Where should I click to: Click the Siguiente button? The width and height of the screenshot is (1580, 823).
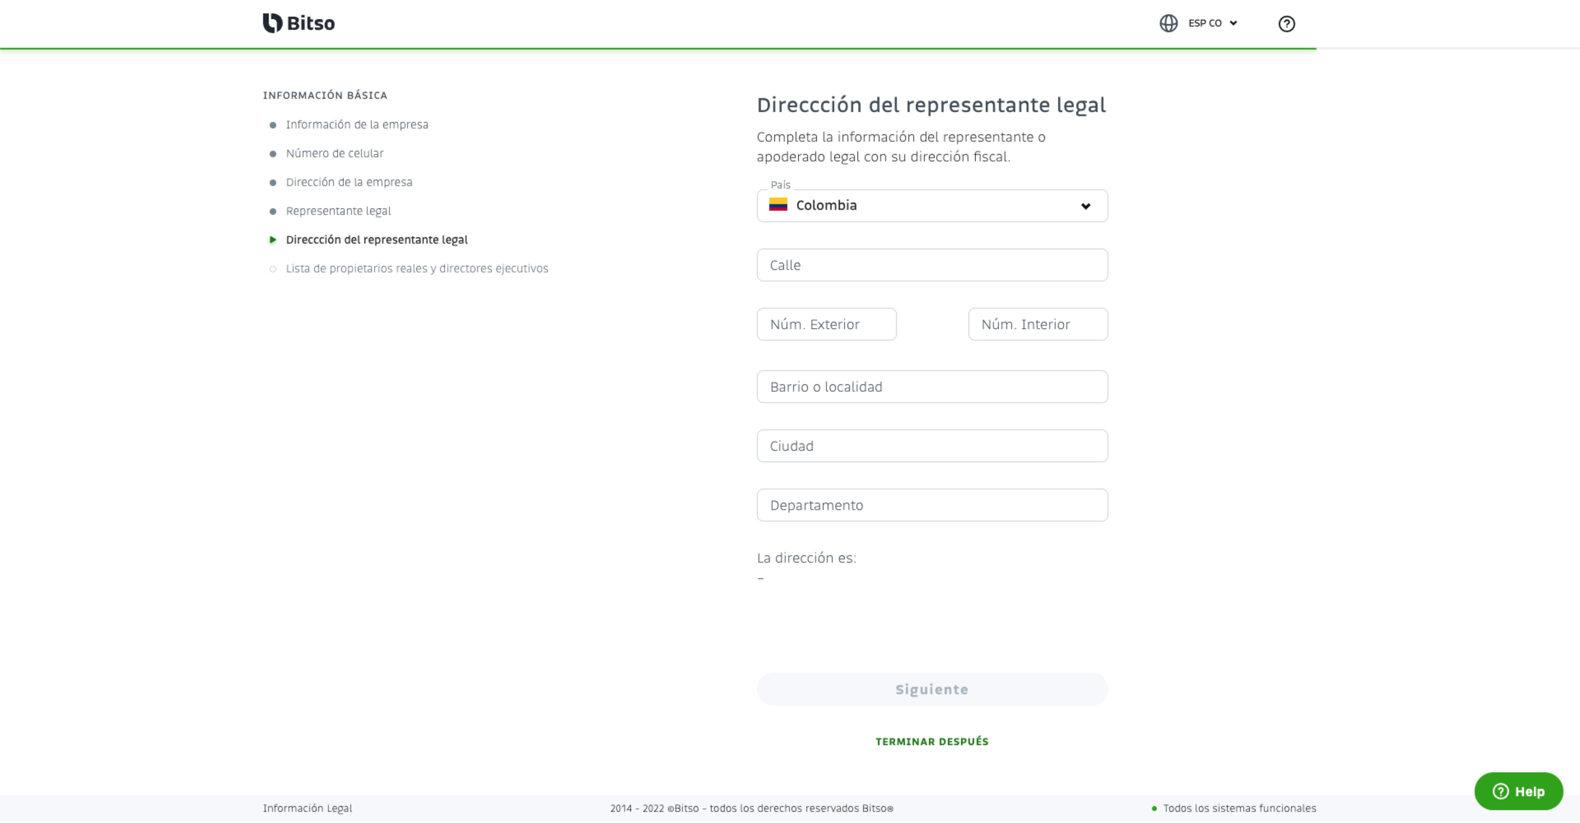point(932,689)
